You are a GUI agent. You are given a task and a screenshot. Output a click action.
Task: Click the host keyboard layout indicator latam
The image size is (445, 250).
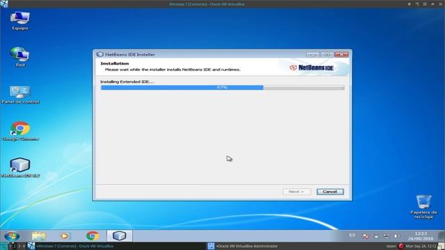pos(391,246)
